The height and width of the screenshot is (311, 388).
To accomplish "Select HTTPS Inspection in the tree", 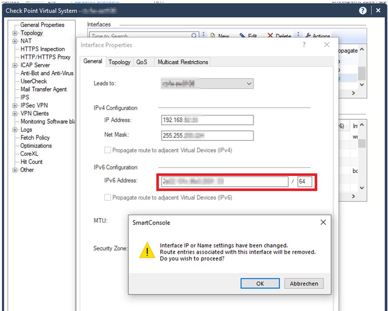I will coord(43,49).
